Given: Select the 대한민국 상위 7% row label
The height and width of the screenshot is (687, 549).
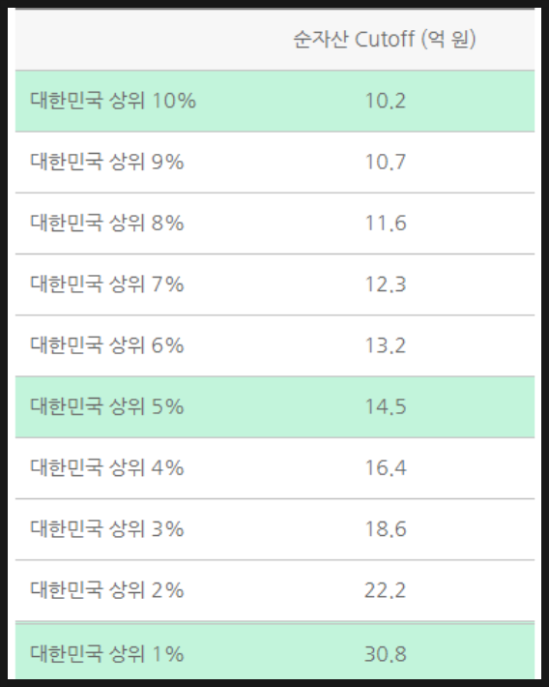Looking at the screenshot, I should pyautogui.click(x=107, y=284).
